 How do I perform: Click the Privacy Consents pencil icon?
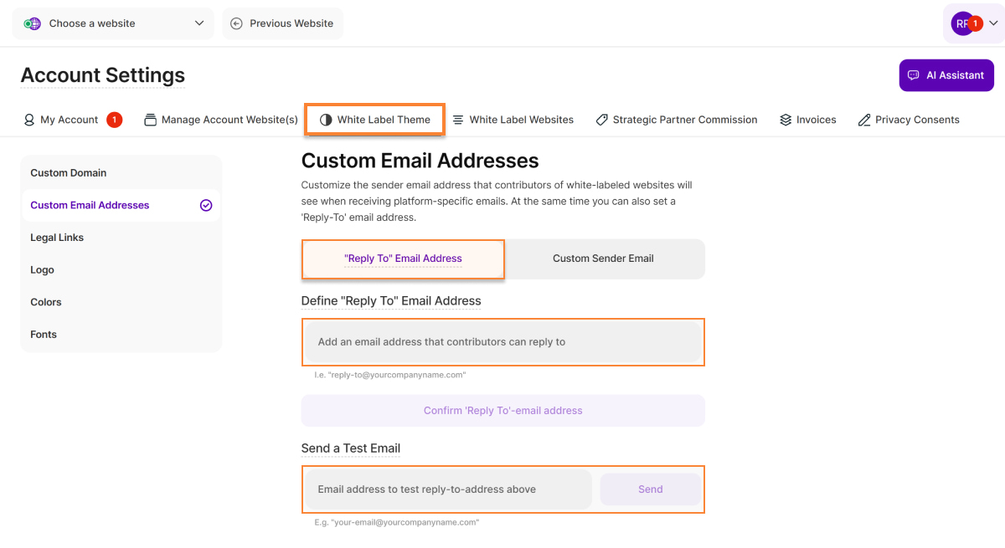[864, 120]
